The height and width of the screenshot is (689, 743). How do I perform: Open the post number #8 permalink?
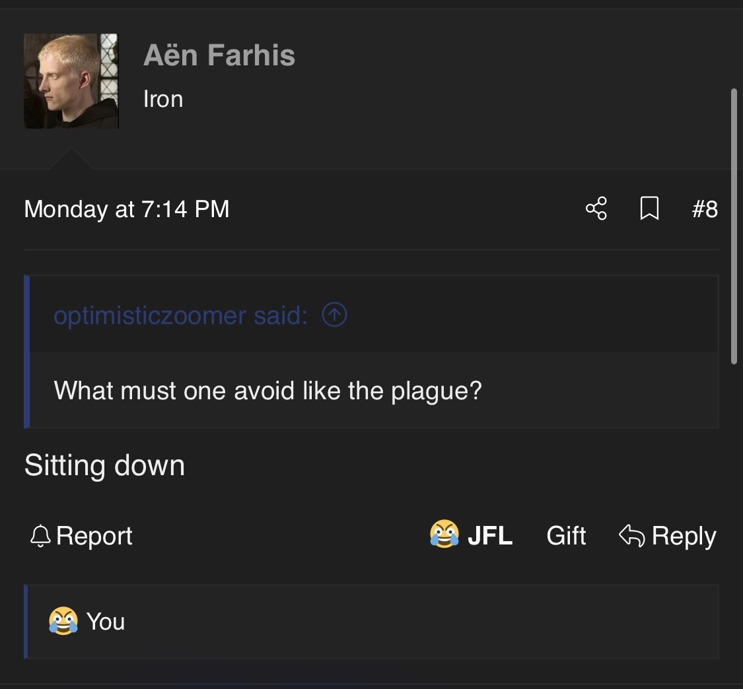coord(704,209)
